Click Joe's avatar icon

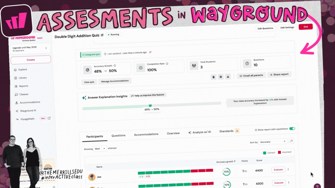click(92, 177)
